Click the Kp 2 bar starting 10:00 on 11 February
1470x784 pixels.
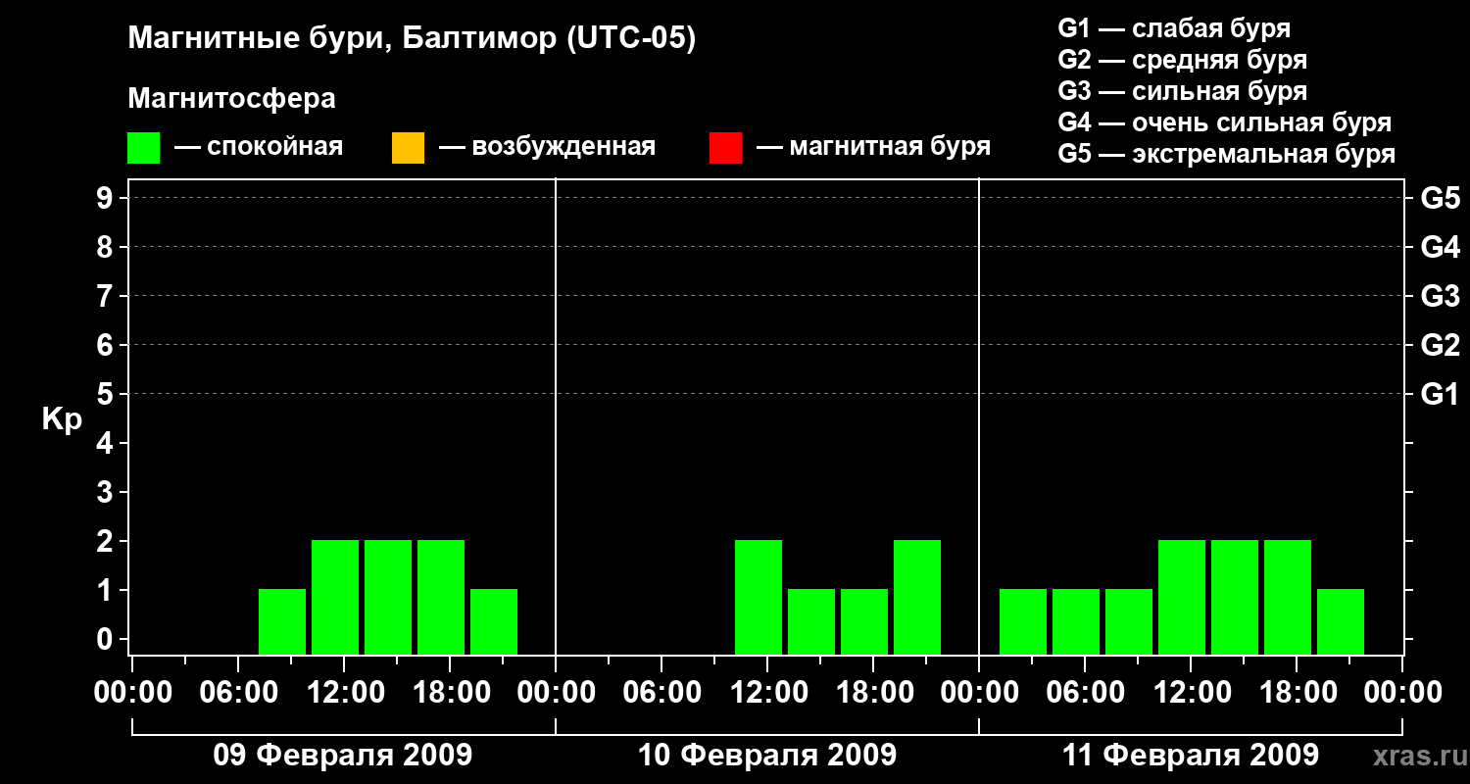(x=1182, y=597)
